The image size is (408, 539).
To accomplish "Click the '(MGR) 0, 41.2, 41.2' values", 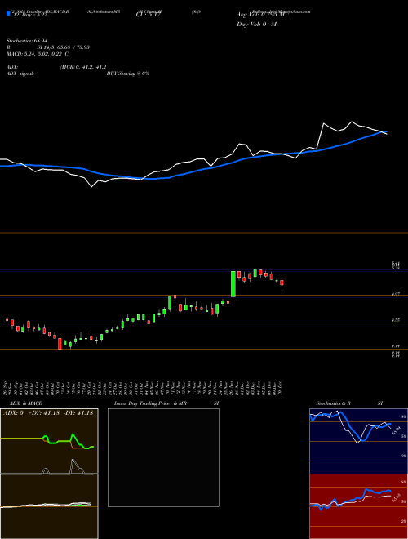I will pyautogui.click(x=82, y=67).
